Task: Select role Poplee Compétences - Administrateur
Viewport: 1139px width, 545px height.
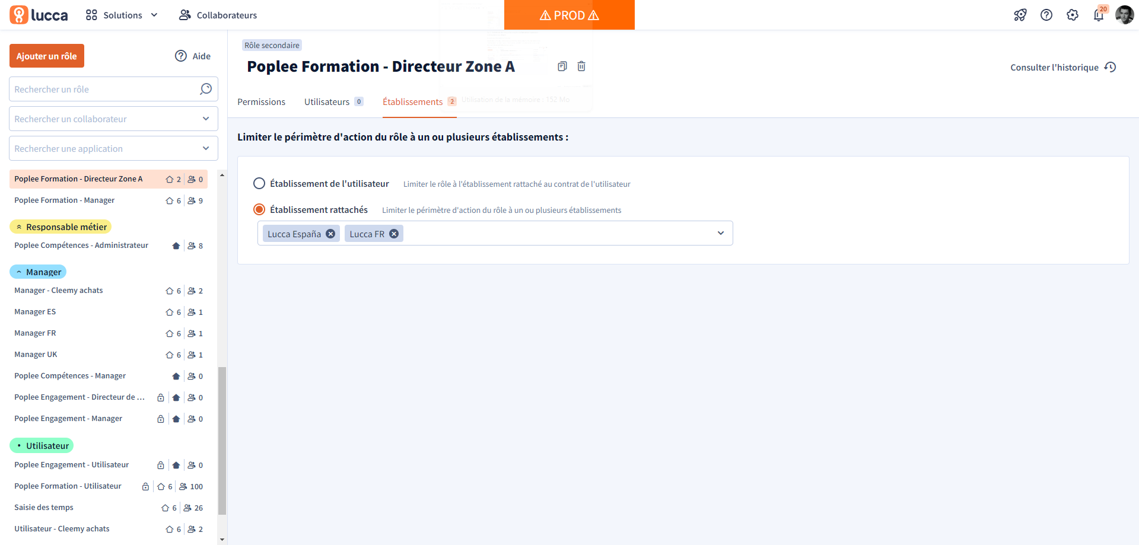Action: click(x=109, y=246)
